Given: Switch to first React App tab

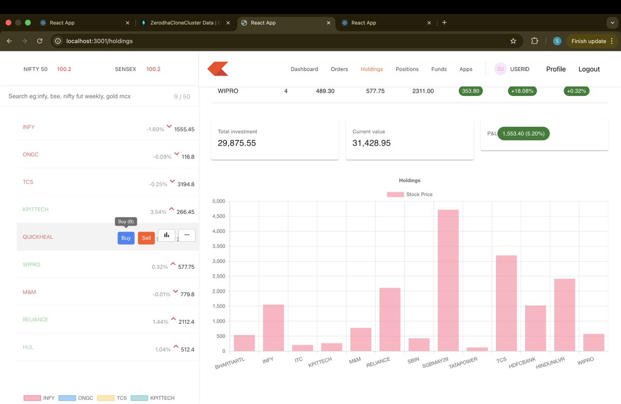Looking at the screenshot, I should (85, 23).
